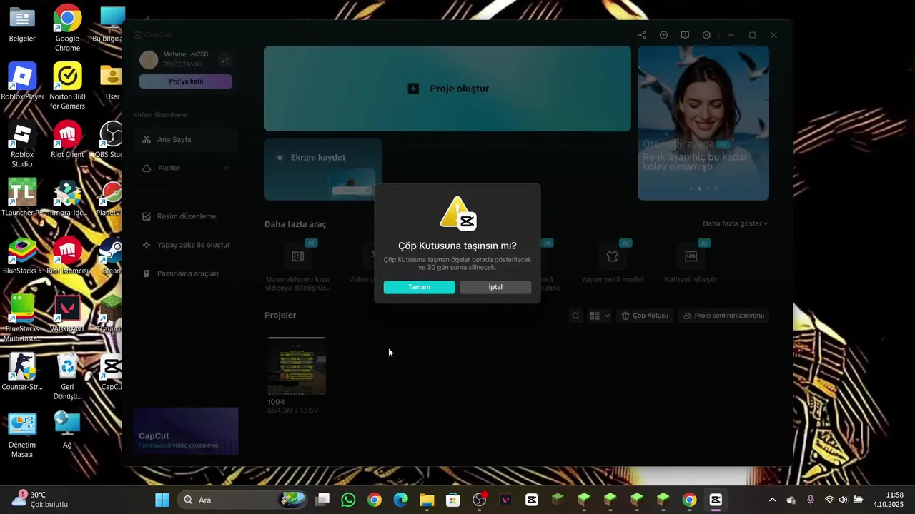Open project thumbnail named 1004
The width and height of the screenshot is (915, 514).
[297, 366]
